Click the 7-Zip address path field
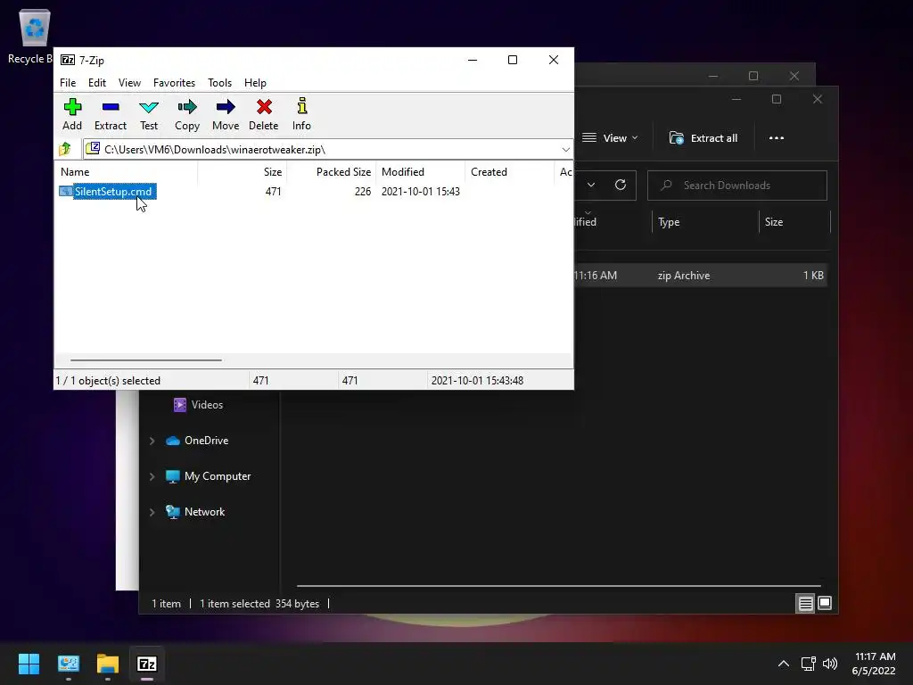The width and height of the screenshot is (913, 685). click(x=328, y=150)
